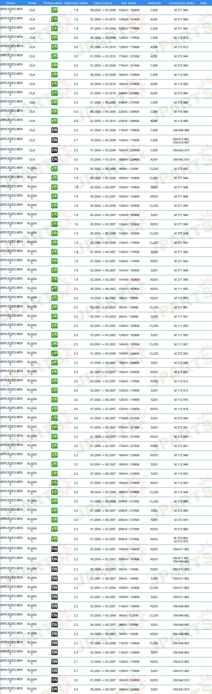
Task: Select the "09.2002 -> 05.2008" production years cell
Action: tap(103, 492)
